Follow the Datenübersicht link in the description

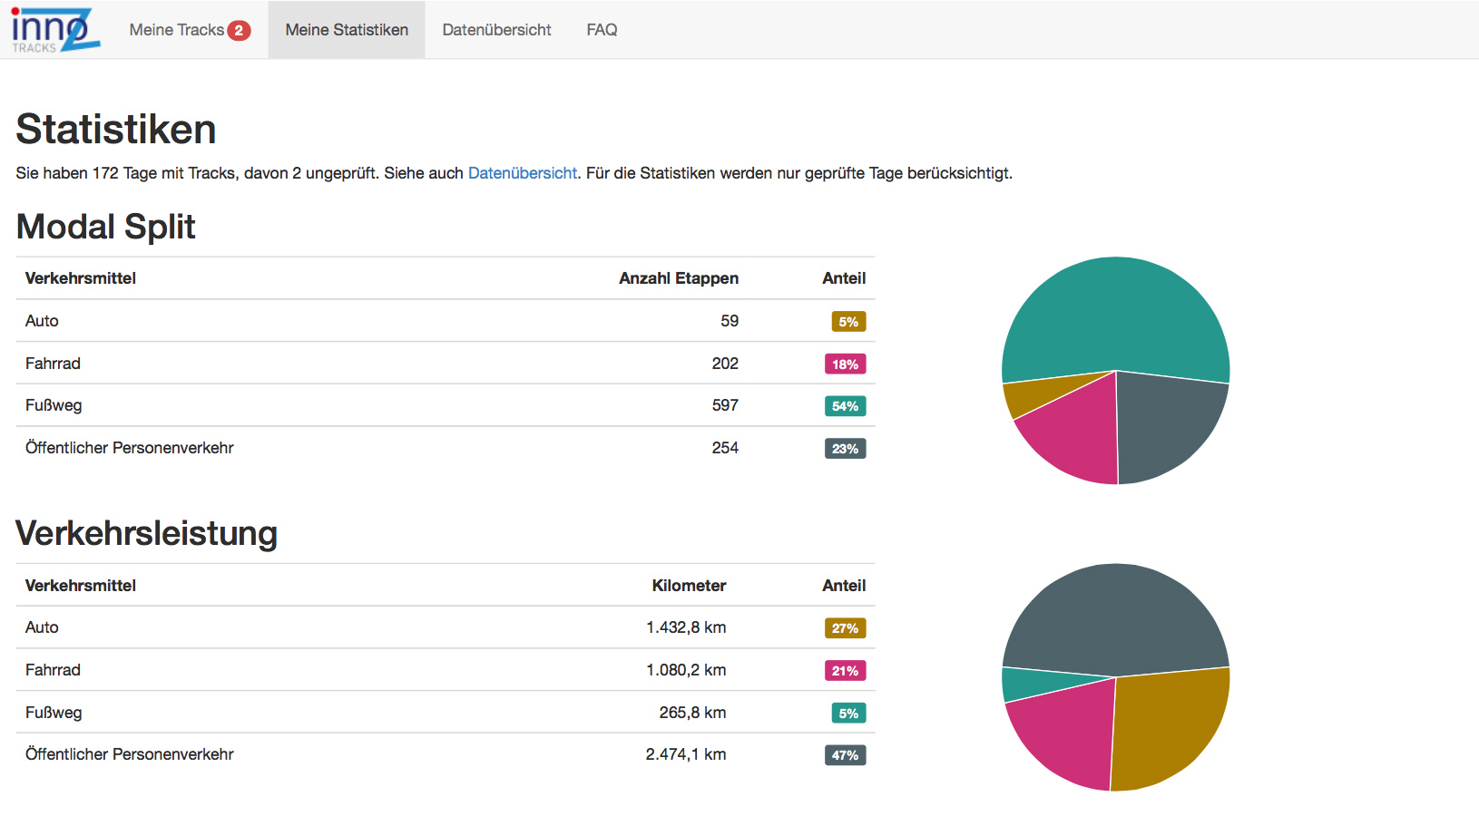click(523, 173)
